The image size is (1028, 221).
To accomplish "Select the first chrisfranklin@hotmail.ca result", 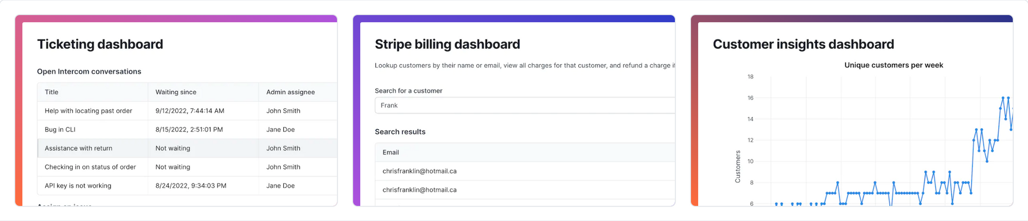I will [525, 171].
